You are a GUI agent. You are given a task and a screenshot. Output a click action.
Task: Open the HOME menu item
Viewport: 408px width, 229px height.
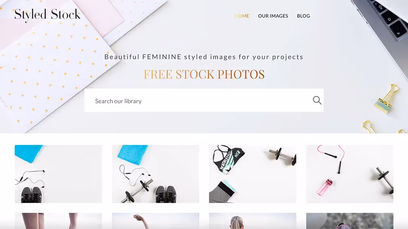tap(242, 16)
